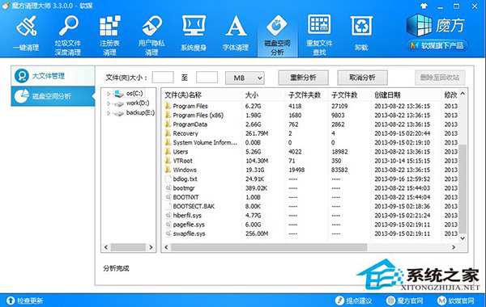Select the bdlog.txt file row

[x=310, y=179]
